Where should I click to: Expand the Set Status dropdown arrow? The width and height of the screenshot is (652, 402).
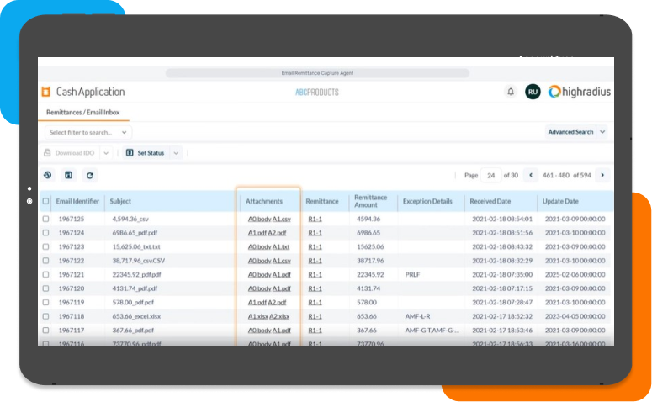[x=176, y=153]
